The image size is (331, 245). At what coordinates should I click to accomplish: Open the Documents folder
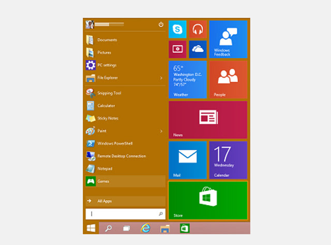(125, 40)
